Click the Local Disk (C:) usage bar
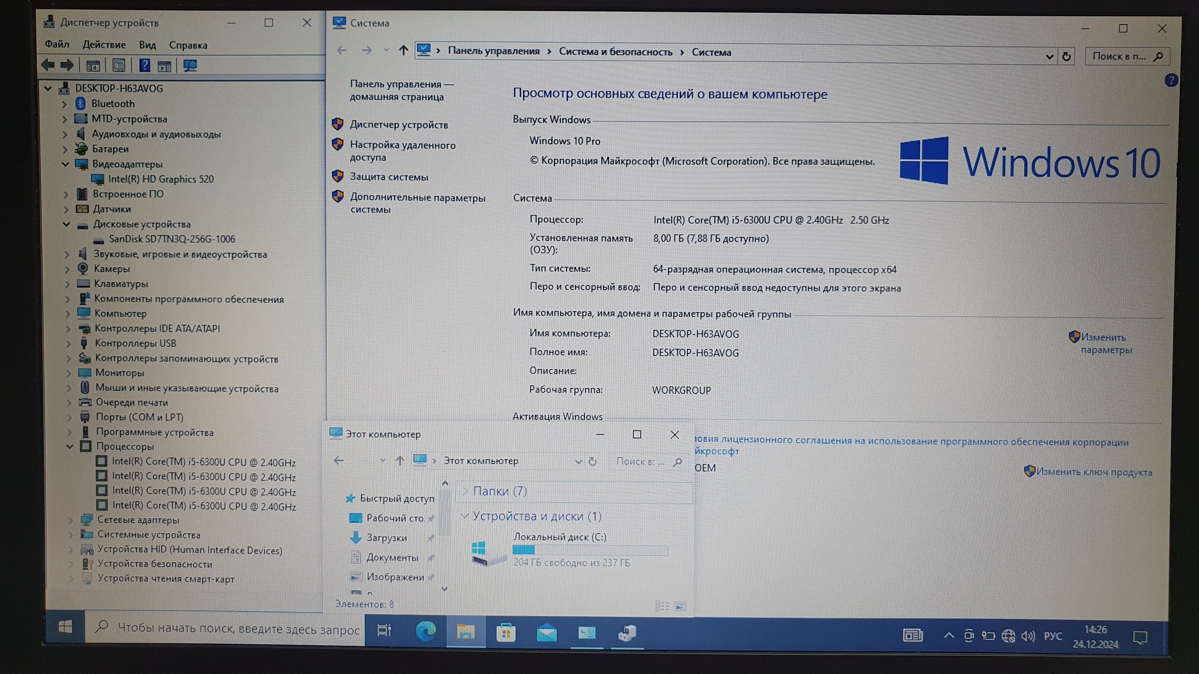This screenshot has width=1199, height=674. tap(590, 550)
